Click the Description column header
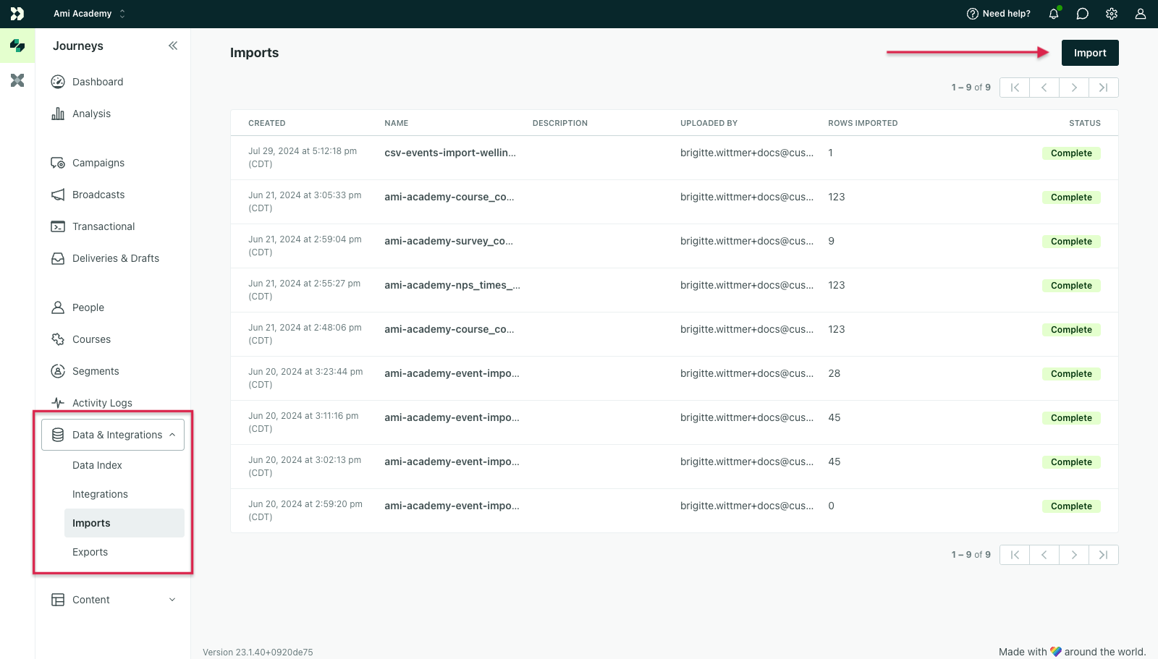 [x=560, y=123]
